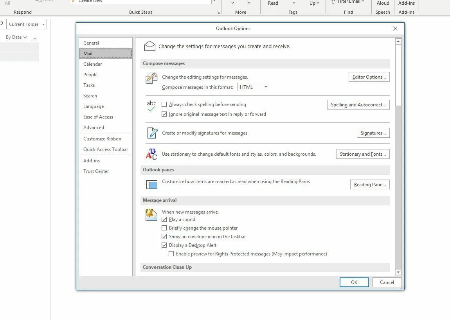Click the options pane vertical scrollbar thumb

point(398,75)
